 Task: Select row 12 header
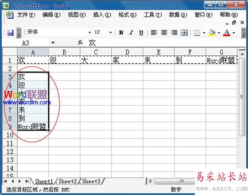[10, 152]
